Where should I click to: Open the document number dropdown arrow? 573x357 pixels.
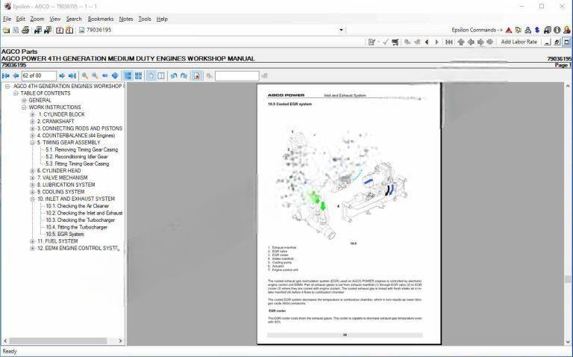pyautogui.click(x=341, y=30)
